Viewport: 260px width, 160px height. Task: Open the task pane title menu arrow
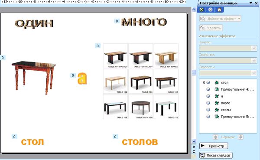pos(251,3)
